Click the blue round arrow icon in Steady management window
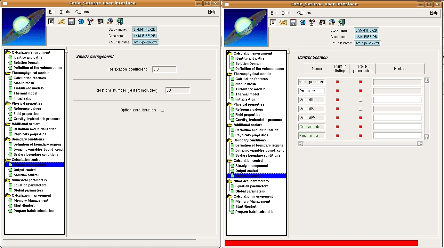This screenshot has height=248, width=444. pyautogui.click(x=81, y=21)
